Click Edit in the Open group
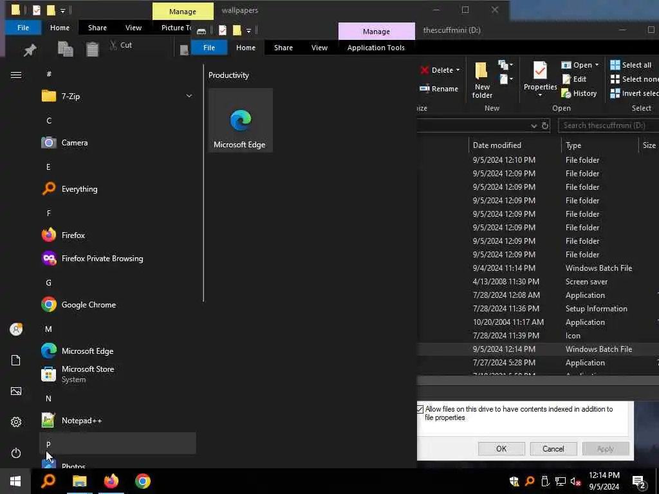 click(x=575, y=79)
